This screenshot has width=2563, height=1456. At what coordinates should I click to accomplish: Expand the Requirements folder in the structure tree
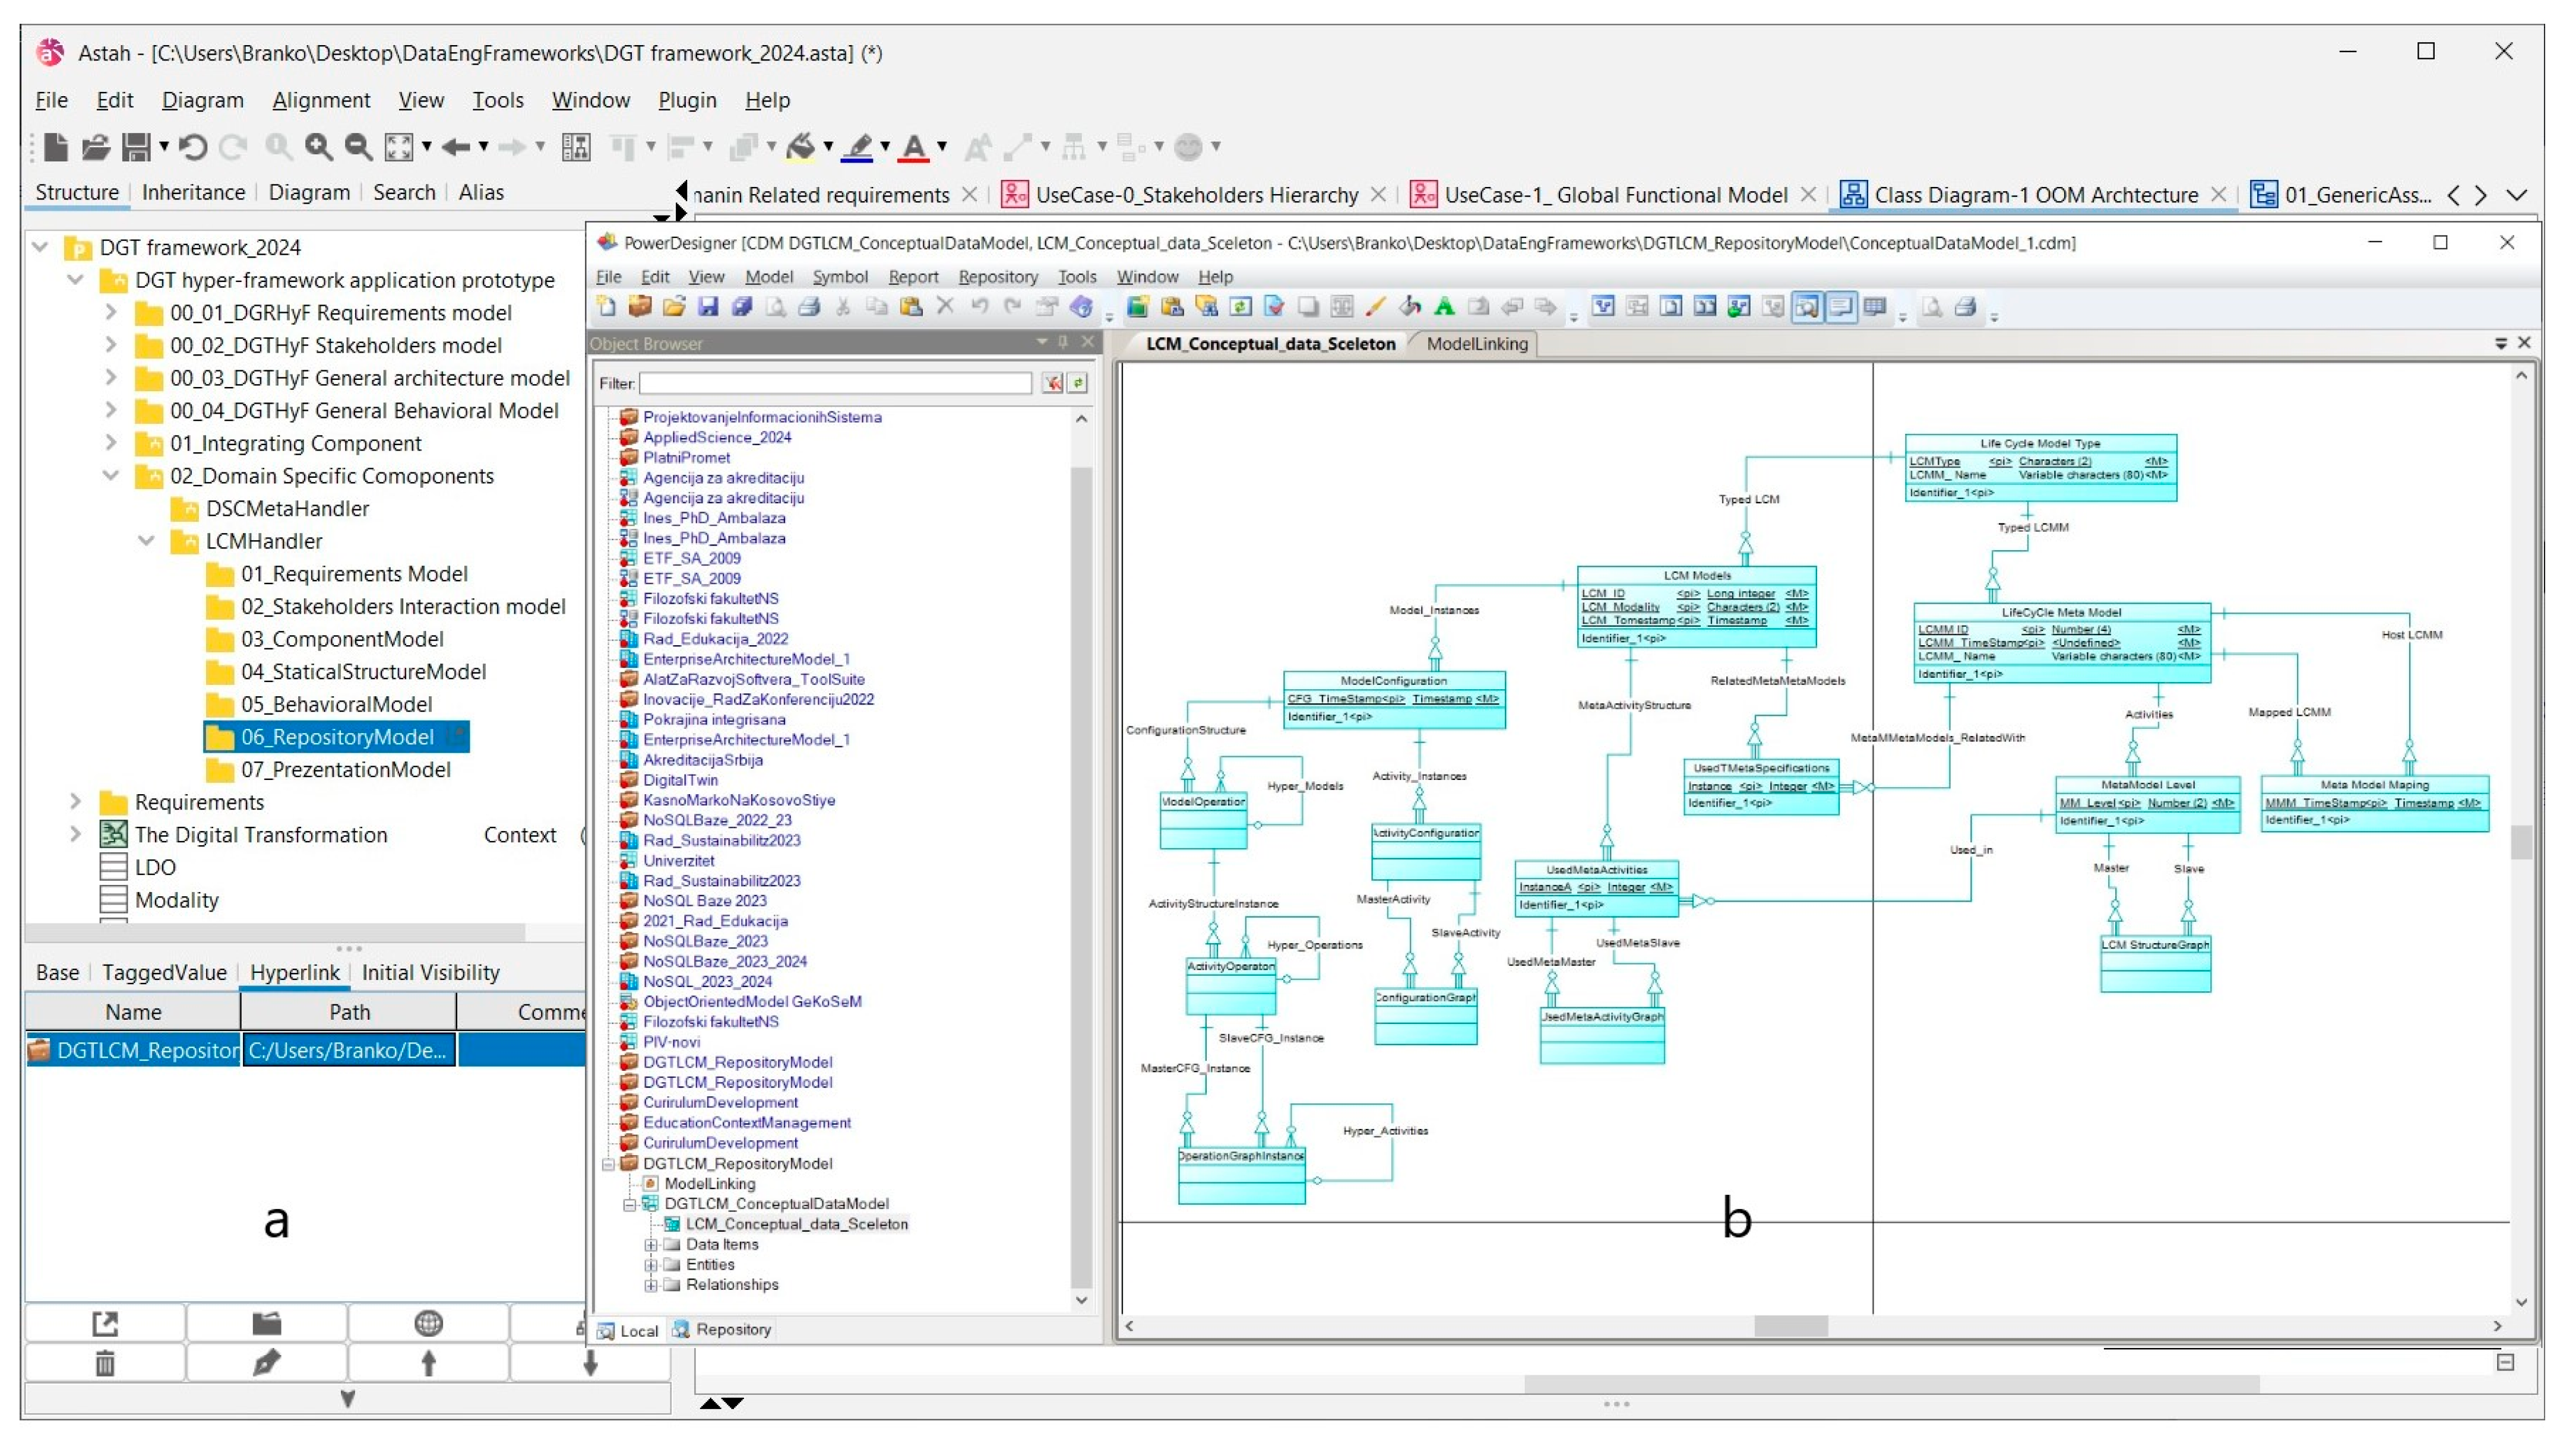click(x=75, y=802)
